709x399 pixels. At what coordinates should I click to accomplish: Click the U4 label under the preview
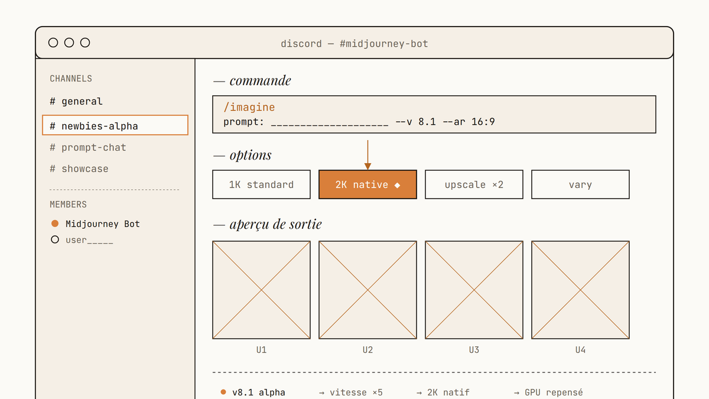pyautogui.click(x=580, y=350)
